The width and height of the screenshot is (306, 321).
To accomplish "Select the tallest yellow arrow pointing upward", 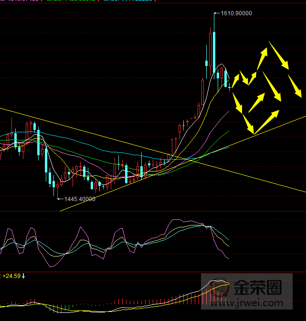I will (262, 59).
